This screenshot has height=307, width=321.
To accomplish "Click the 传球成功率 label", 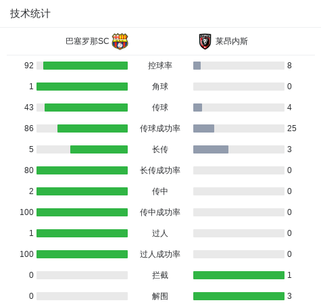I will coord(160,128).
